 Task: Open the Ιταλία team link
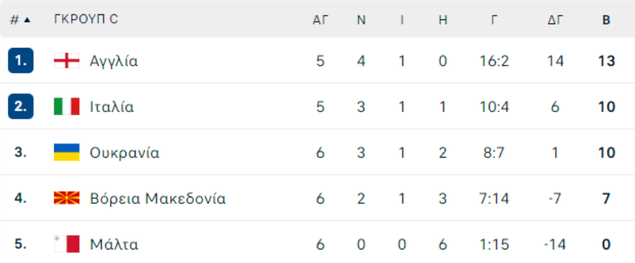click(111, 107)
